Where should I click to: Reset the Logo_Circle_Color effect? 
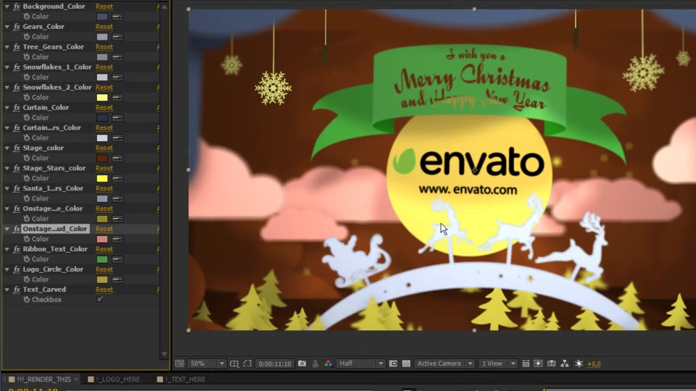[x=104, y=269]
